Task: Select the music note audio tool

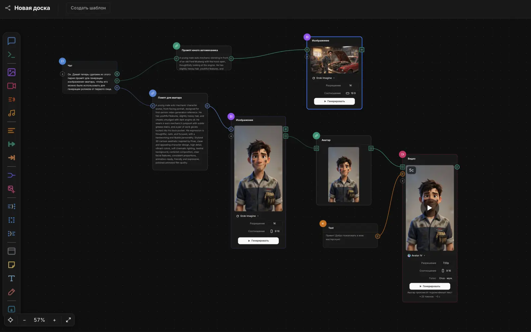Action: (x=12, y=113)
